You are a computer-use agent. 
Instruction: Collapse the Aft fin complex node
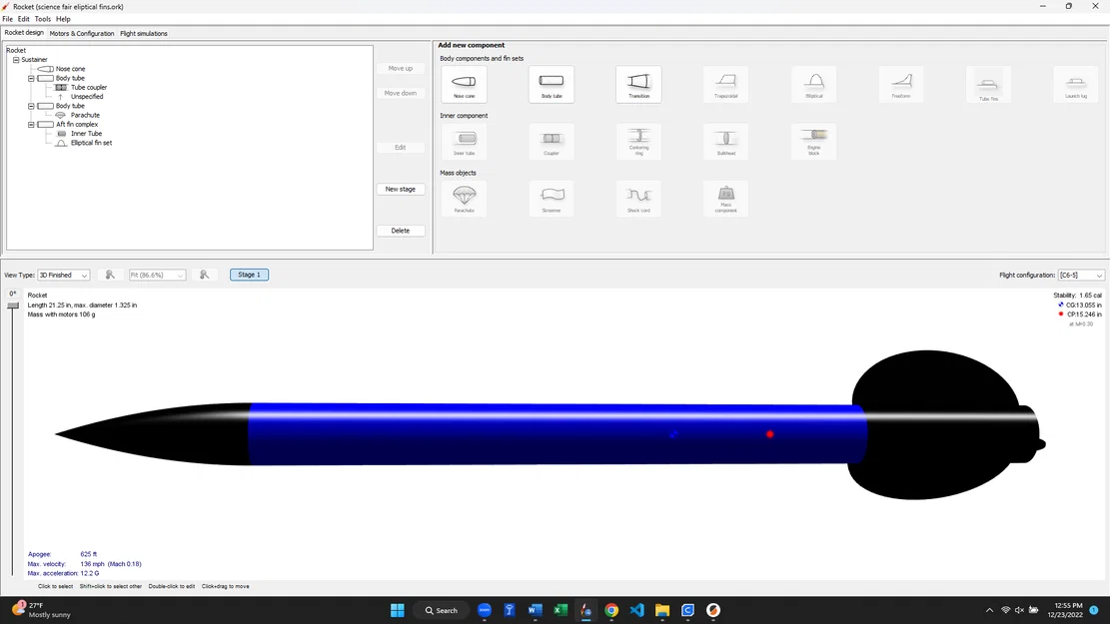click(x=31, y=124)
